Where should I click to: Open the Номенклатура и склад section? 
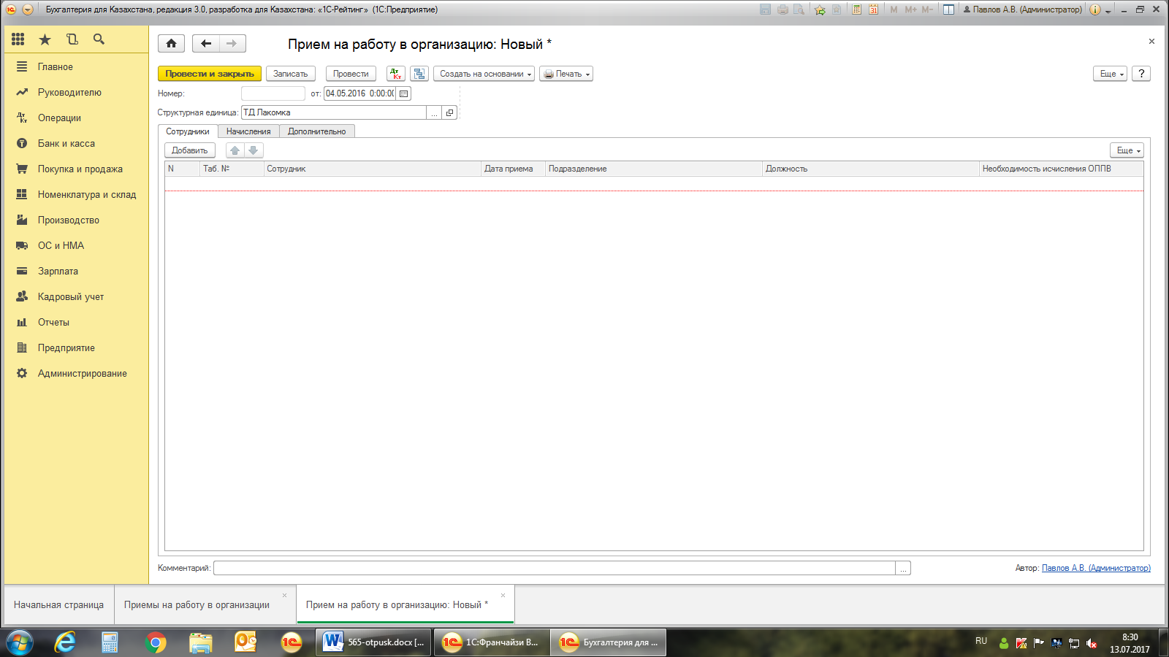[x=76, y=194]
